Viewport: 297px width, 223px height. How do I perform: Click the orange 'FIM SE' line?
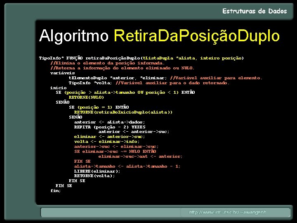click(x=82, y=161)
